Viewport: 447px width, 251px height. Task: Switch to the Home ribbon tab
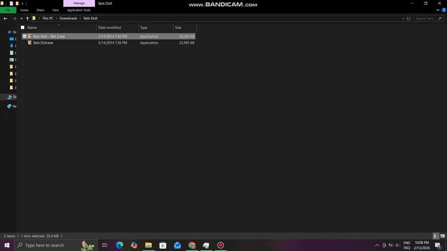pyautogui.click(x=24, y=10)
